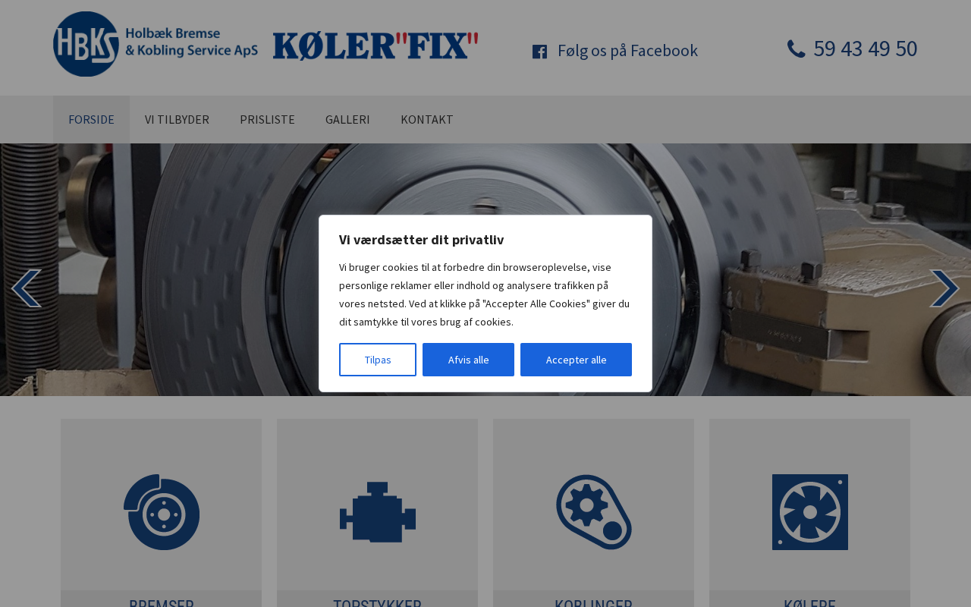
Task: Open the Kontakt page
Action: click(427, 119)
